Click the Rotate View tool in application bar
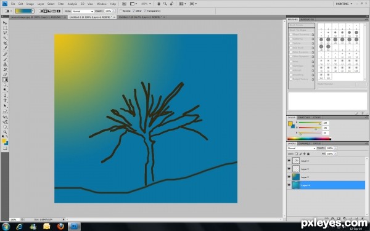 tap(172, 4)
